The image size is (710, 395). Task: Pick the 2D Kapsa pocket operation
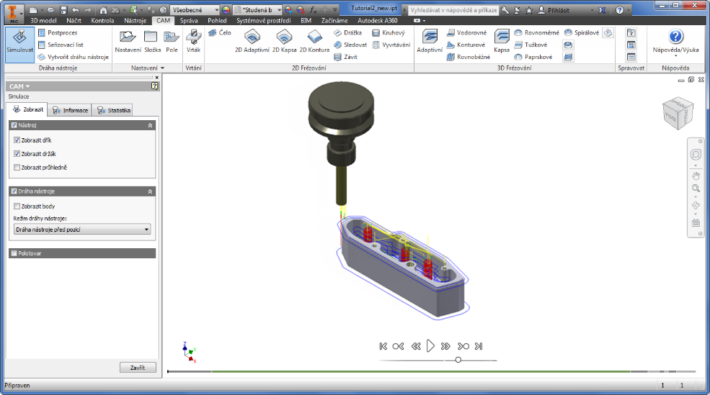point(285,42)
